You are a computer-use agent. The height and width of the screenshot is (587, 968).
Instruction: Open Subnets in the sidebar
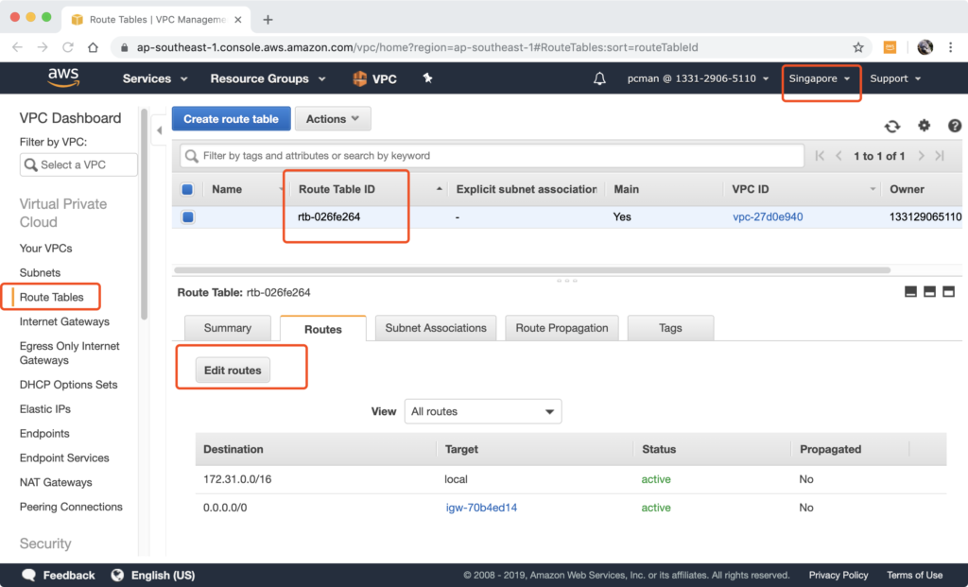click(x=40, y=273)
